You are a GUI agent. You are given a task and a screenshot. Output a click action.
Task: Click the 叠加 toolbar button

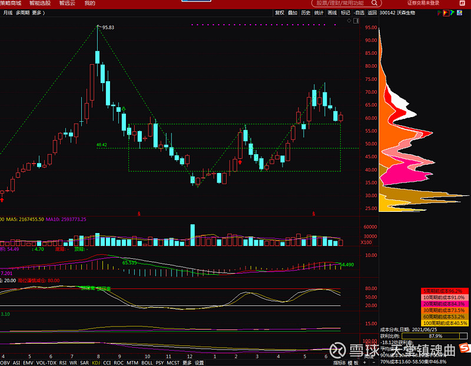coord(293,12)
